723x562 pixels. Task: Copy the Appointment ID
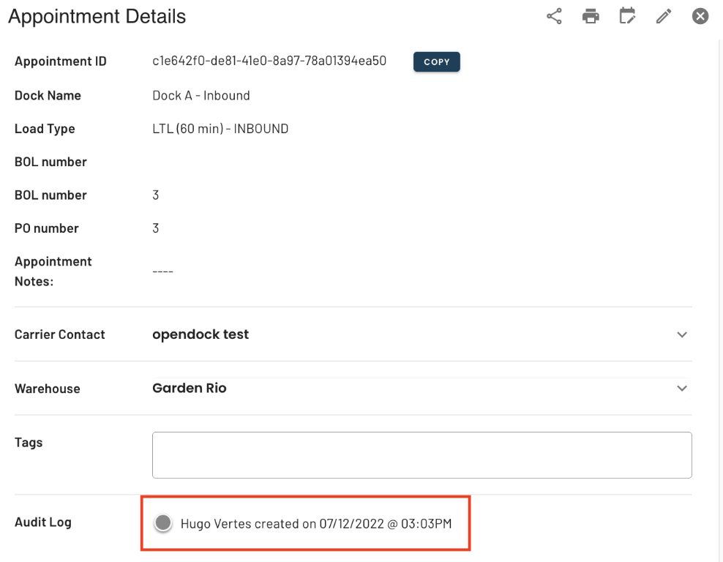436,61
